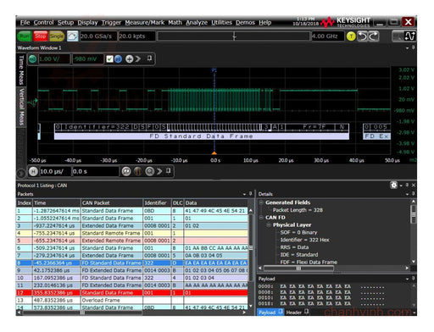
Task: Click the yellow trigger T icon
Action: click(x=351, y=36)
